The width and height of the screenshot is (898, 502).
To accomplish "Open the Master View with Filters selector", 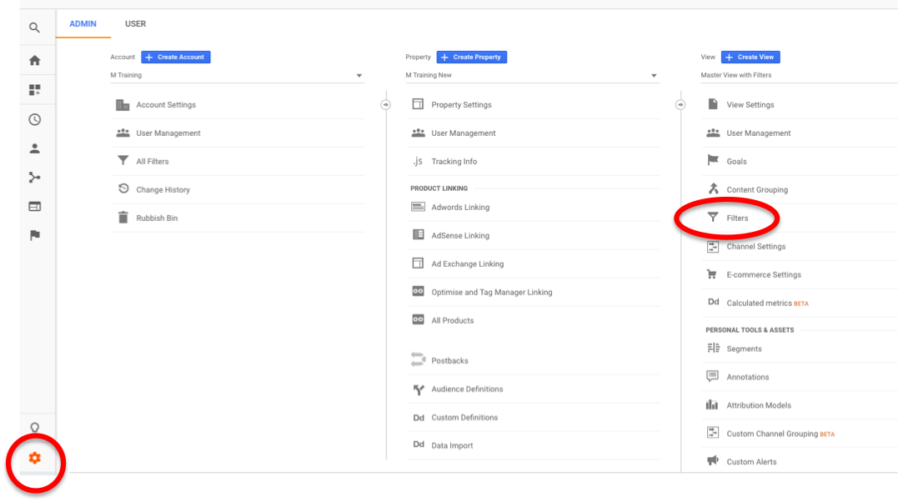I will click(x=799, y=75).
